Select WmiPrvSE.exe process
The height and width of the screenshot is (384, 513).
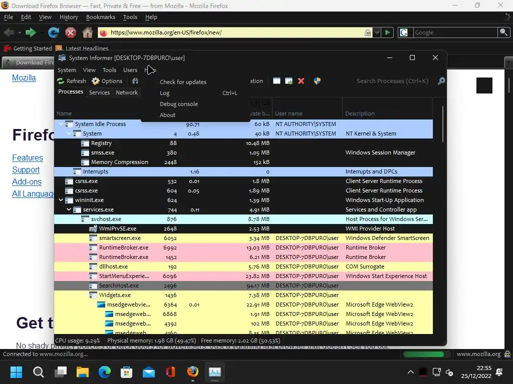[x=243, y=228]
